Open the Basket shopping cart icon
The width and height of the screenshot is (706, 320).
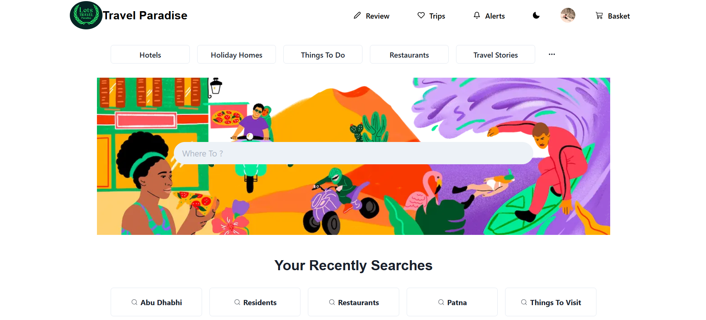[x=599, y=16]
